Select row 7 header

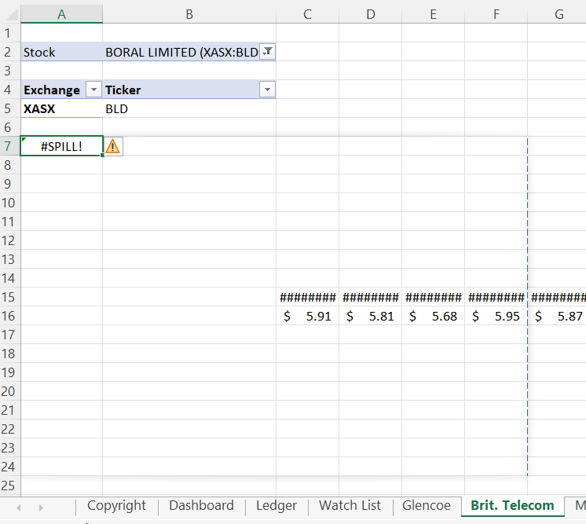pyautogui.click(x=10, y=146)
